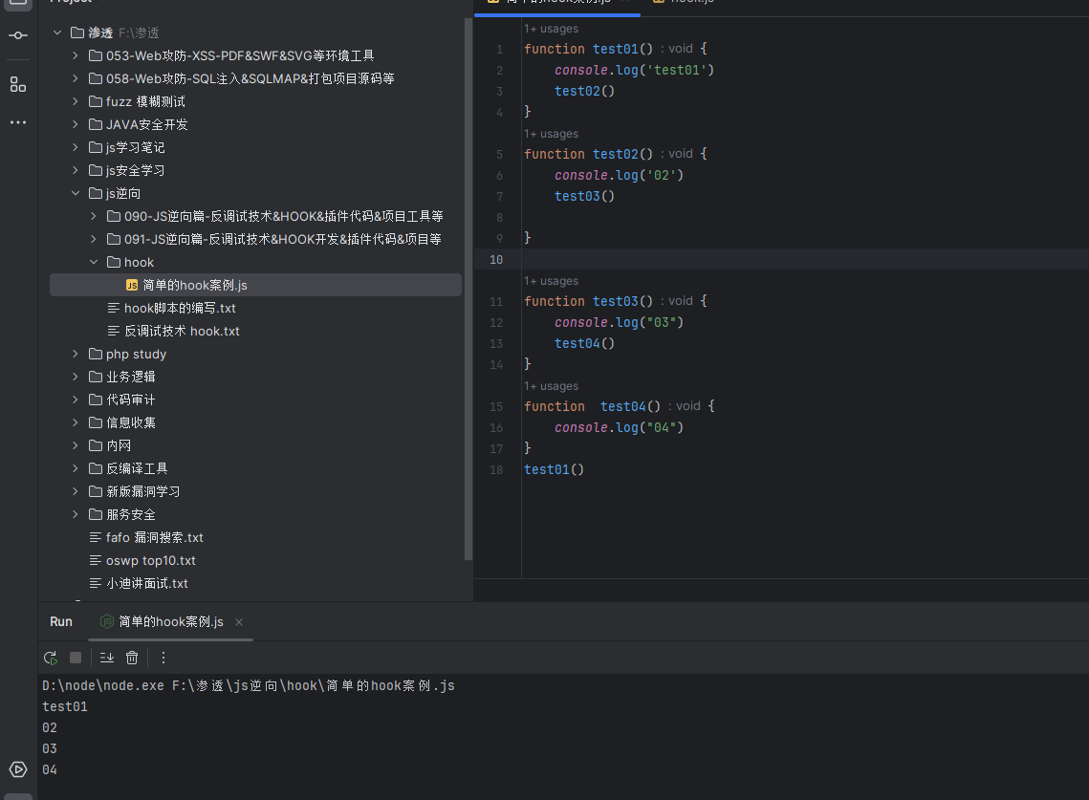Image resolution: width=1089 pixels, height=800 pixels.
Task: Expand the 信息收集 folder
Action: coord(76,422)
